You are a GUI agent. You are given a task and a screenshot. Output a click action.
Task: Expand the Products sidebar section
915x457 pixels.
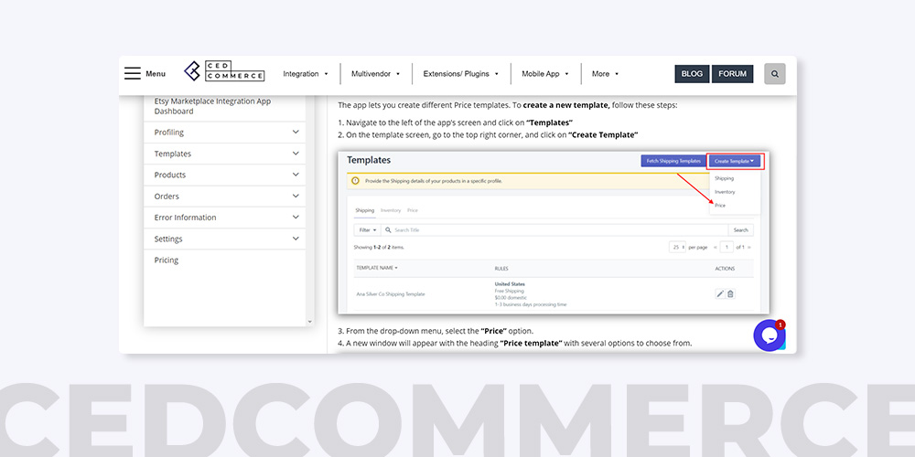(225, 175)
